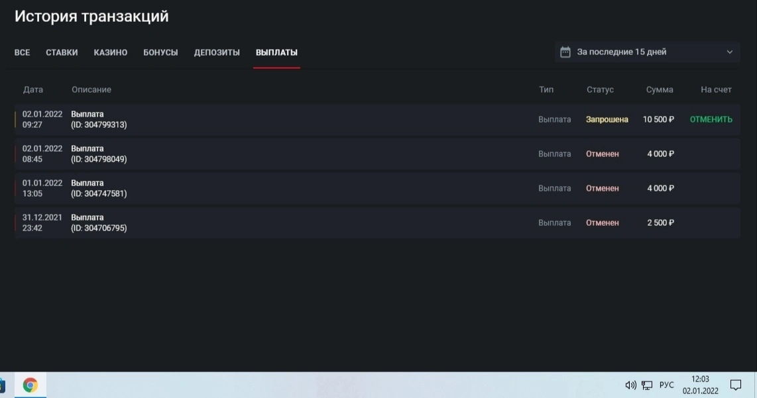Click Отменен status of 02.01.2022 08:45 row
Screen dimensions: 757x398
[x=602, y=154]
